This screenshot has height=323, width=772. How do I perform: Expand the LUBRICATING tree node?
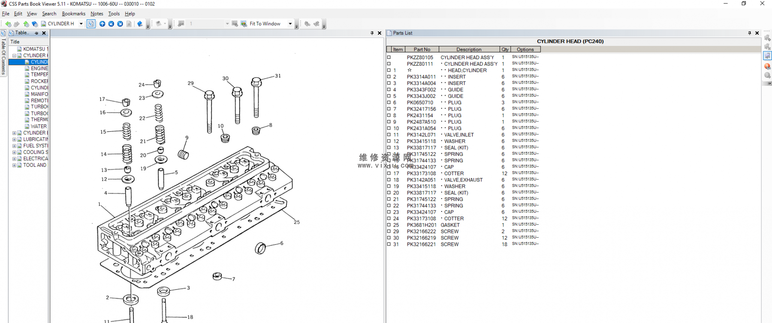(x=14, y=139)
